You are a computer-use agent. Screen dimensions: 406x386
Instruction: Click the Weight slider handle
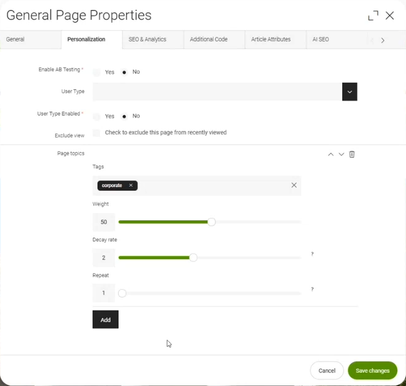click(x=211, y=222)
